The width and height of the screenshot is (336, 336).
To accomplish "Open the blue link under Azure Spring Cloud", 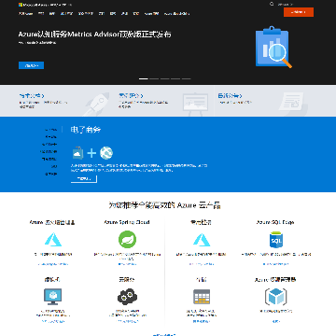I will tap(127, 264).
